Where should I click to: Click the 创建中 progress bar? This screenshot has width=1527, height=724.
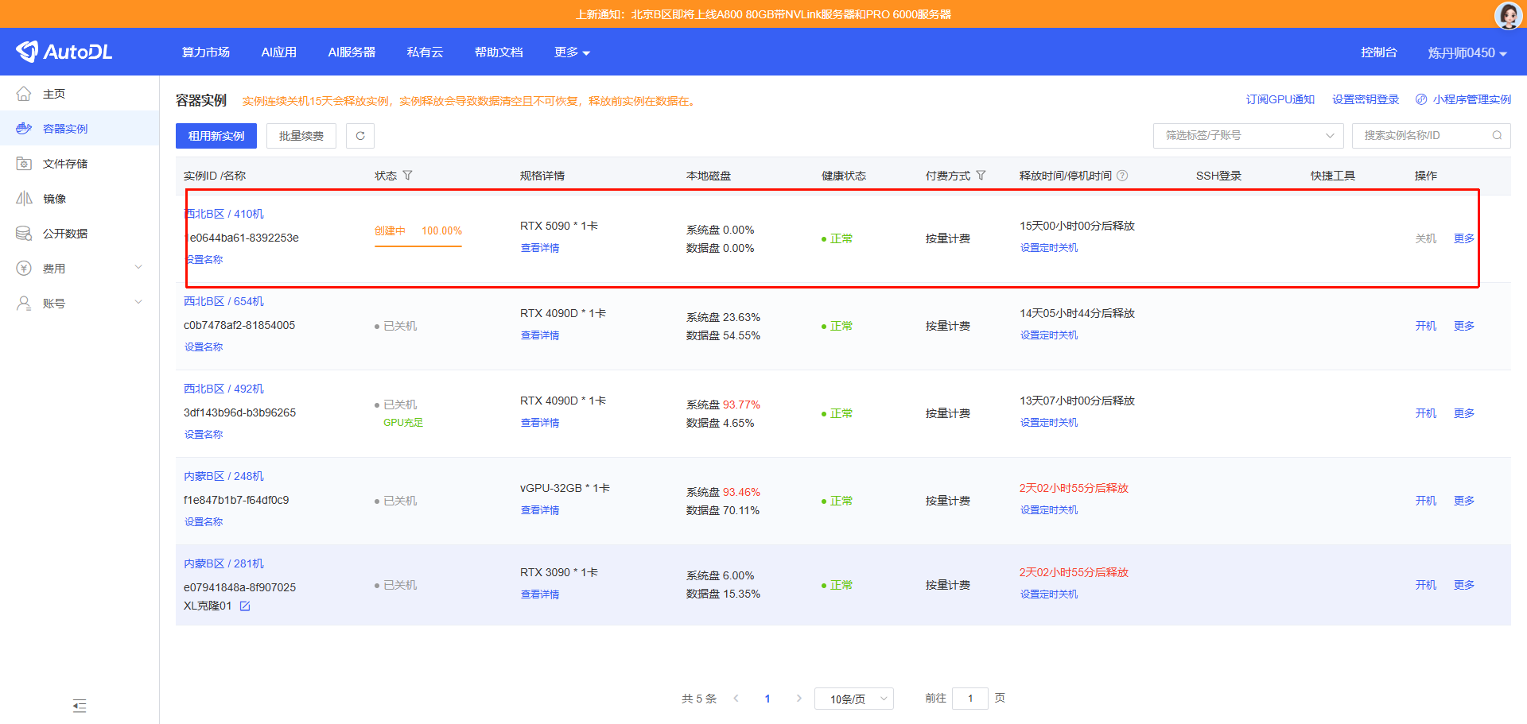[x=418, y=246]
